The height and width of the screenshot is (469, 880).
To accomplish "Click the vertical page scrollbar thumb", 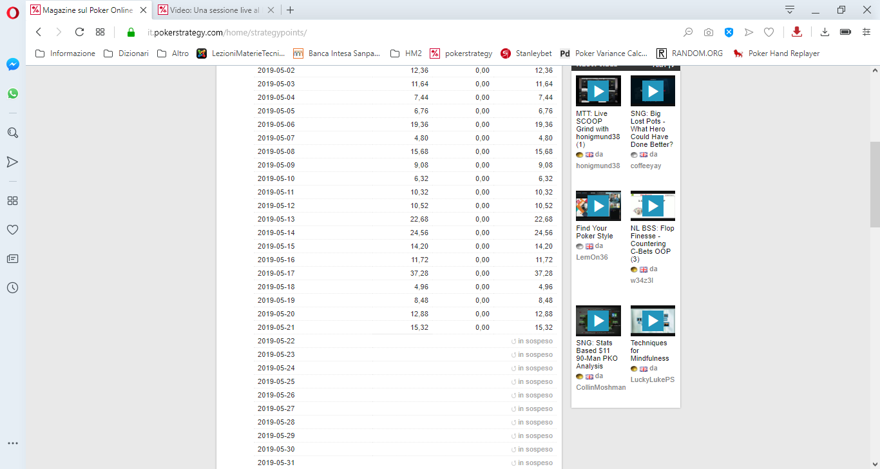I will [x=874, y=184].
